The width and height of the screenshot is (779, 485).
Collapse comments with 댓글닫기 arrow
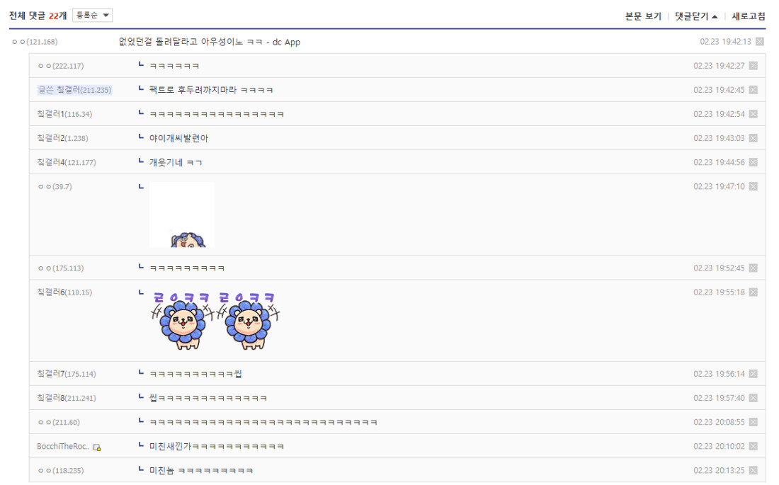pyautogui.click(x=696, y=16)
